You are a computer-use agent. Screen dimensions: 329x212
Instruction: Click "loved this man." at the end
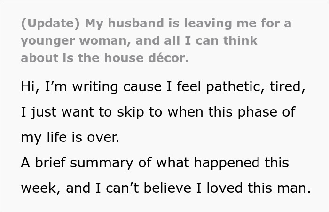click(264, 188)
